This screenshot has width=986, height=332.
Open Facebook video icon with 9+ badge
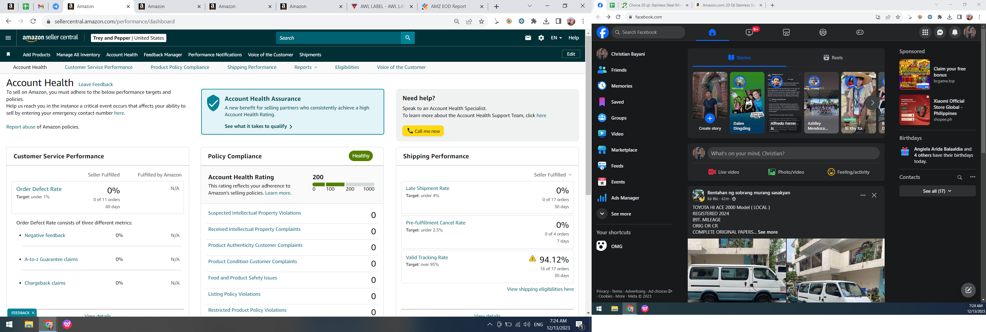point(749,33)
